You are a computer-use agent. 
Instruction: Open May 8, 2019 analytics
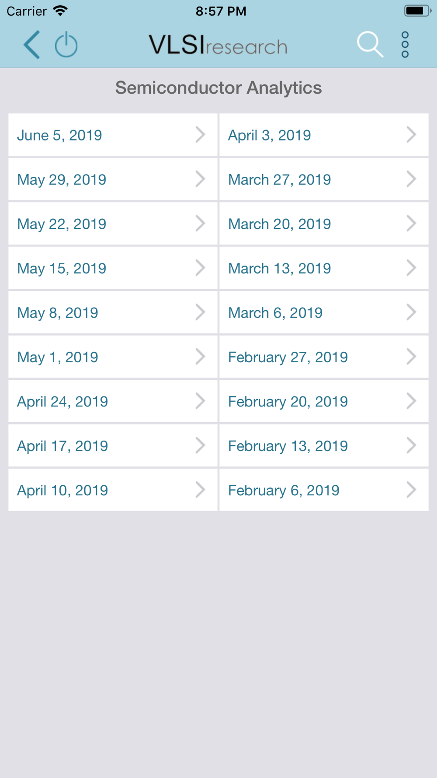coord(113,312)
